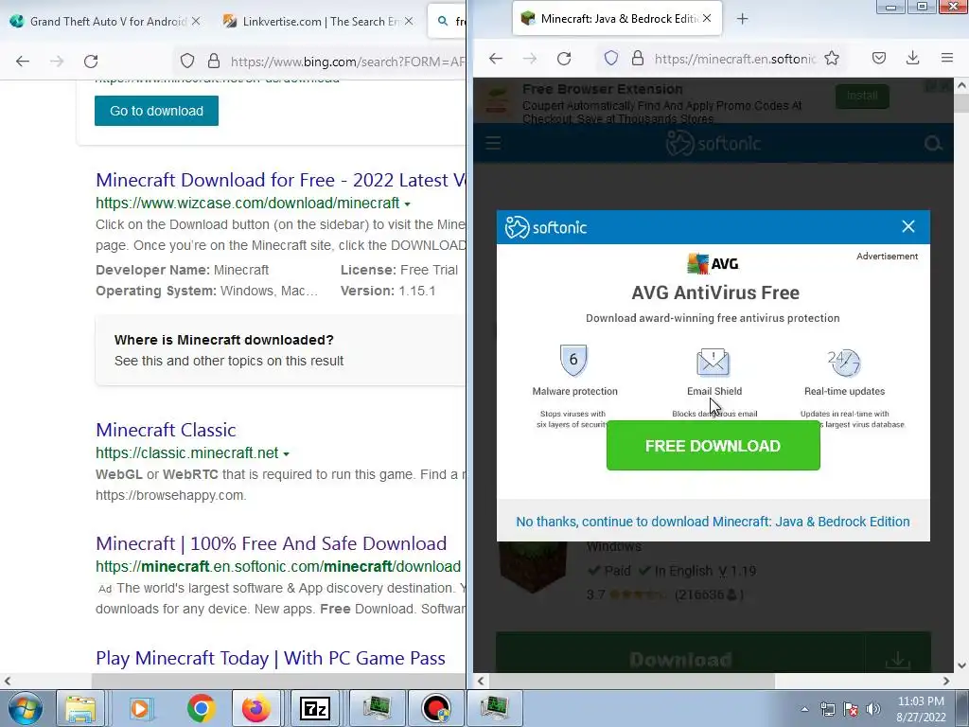Go back in the left Bing browser window
The image size is (969, 727).
[23, 62]
